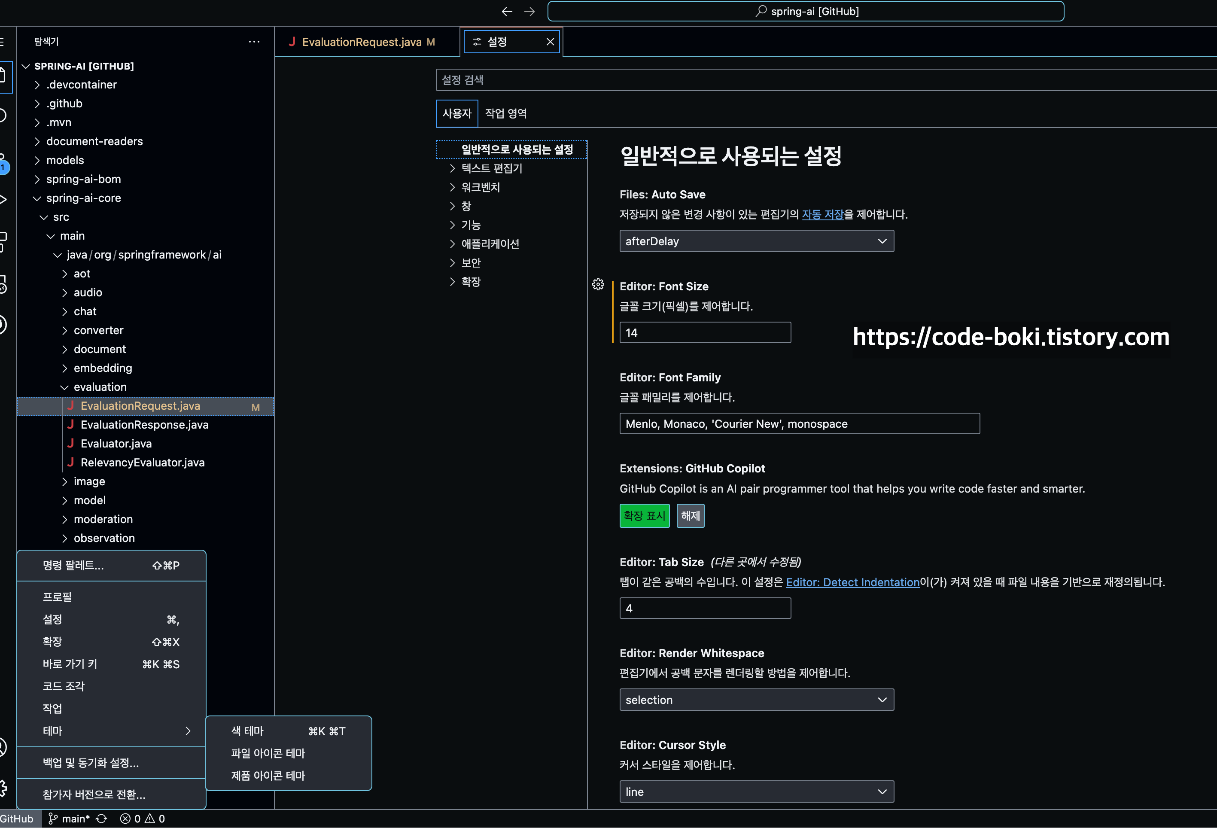Image resolution: width=1217 pixels, height=828 pixels.
Task: Click the Editor Font Size input field
Action: coord(704,332)
